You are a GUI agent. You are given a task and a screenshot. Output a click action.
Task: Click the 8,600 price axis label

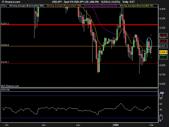coord(163,84)
